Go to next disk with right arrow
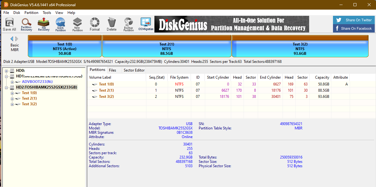This screenshot has width=376, height=187. pyautogui.click(x=17, y=39)
